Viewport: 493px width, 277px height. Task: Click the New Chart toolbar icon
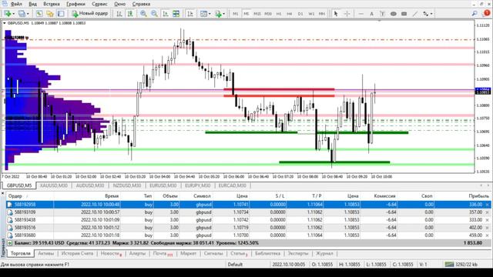8,14
